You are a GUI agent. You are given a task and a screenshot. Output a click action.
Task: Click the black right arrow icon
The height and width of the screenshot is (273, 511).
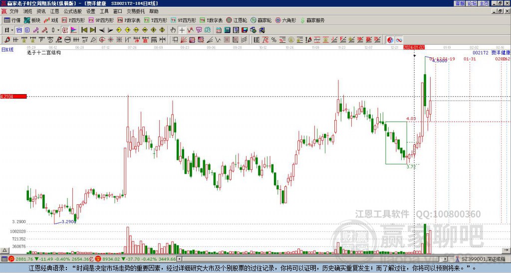[x=110, y=30]
